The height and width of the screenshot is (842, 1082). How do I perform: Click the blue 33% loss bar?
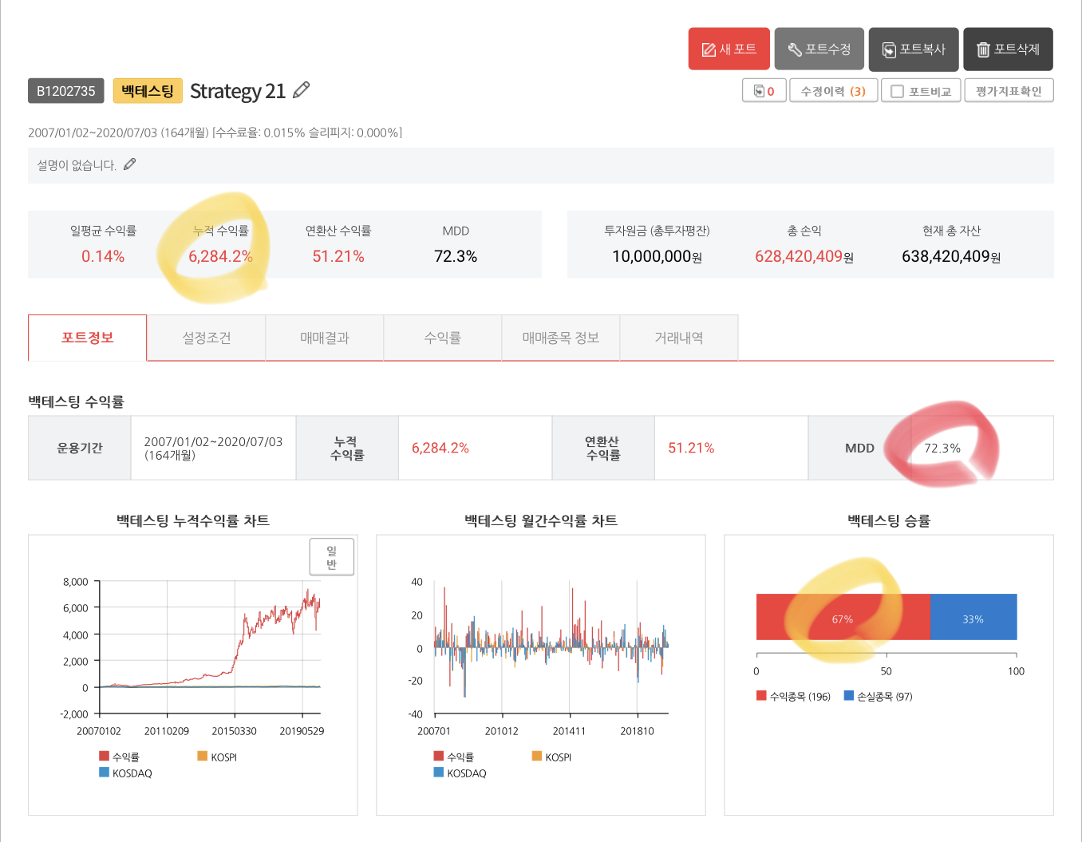(x=973, y=617)
